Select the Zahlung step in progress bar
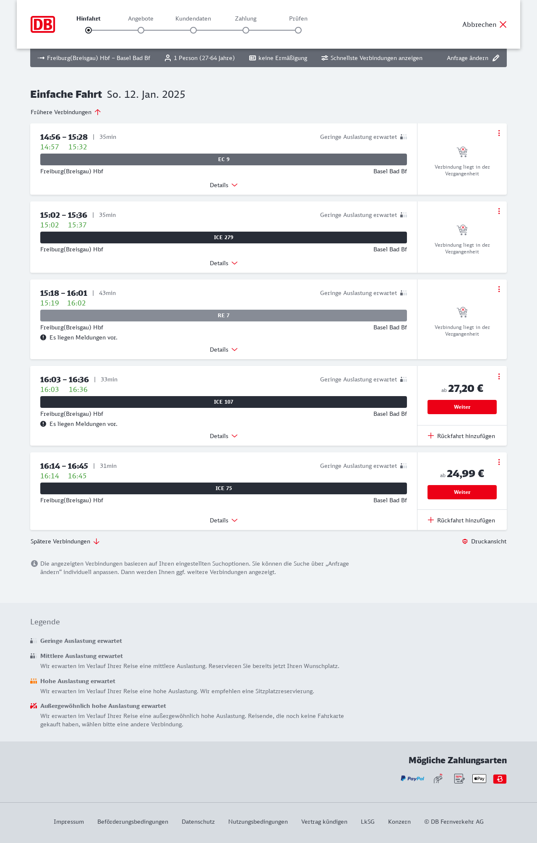537x843 pixels. [x=246, y=30]
